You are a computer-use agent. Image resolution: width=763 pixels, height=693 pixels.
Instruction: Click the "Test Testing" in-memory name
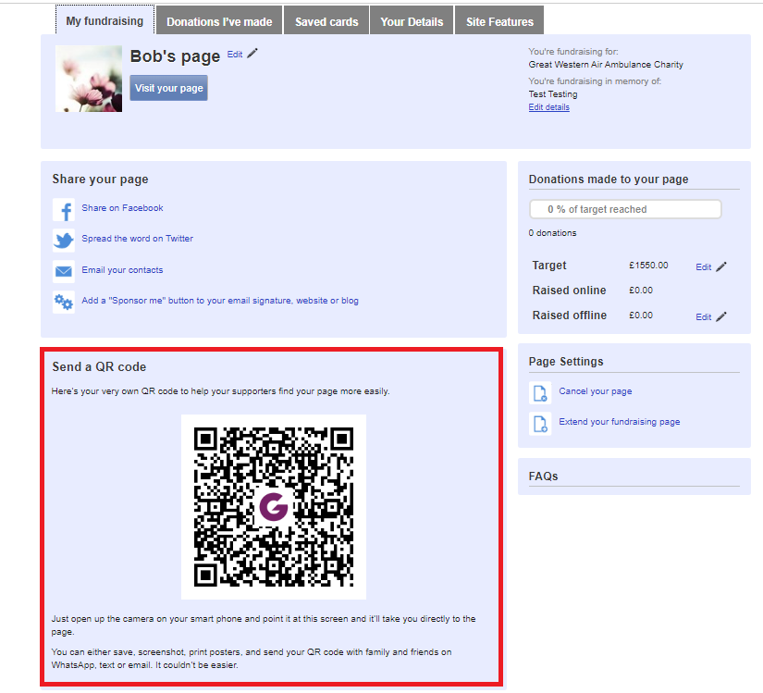553,94
